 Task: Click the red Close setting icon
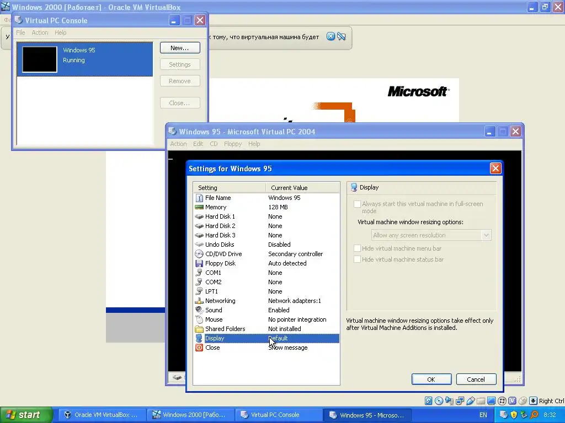click(199, 348)
